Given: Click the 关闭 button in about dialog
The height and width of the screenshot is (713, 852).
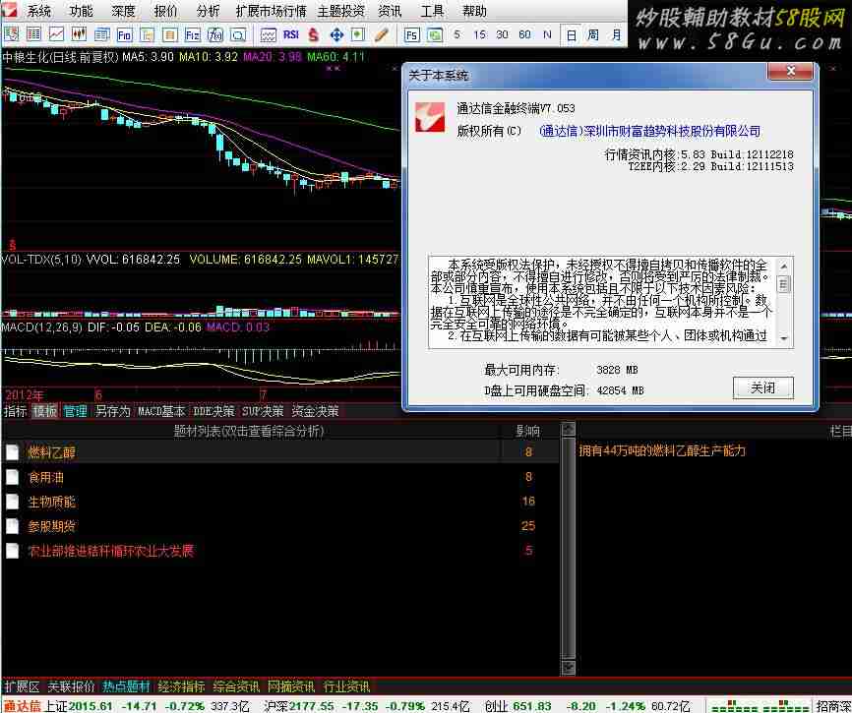Looking at the screenshot, I should (762, 387).
